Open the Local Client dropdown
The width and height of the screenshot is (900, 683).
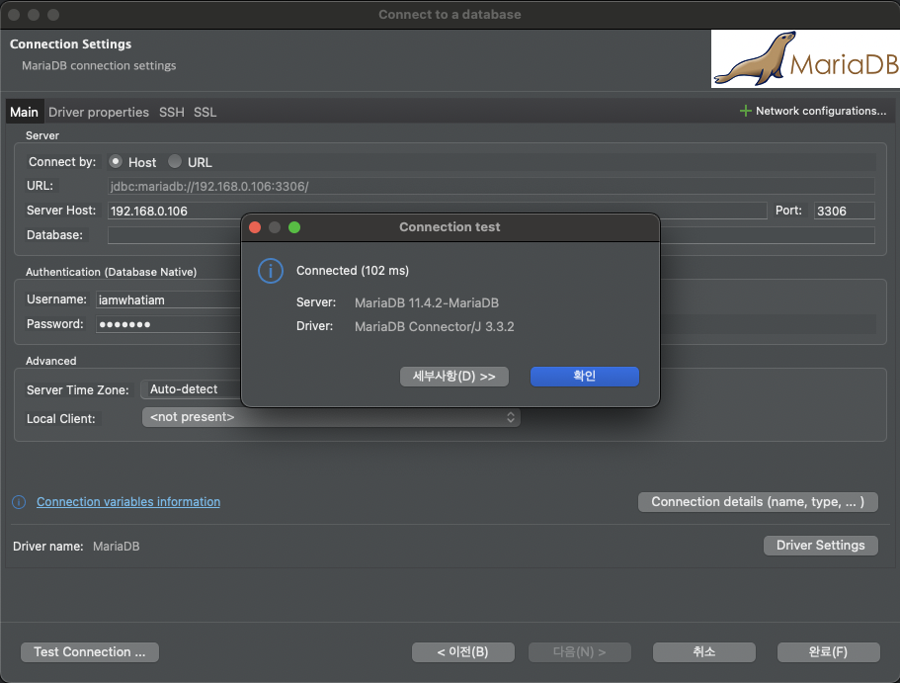(x=331, y=417)
